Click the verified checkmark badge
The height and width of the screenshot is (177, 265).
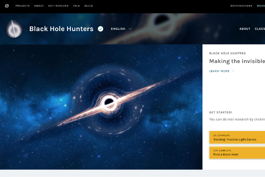tap(100, 29)
